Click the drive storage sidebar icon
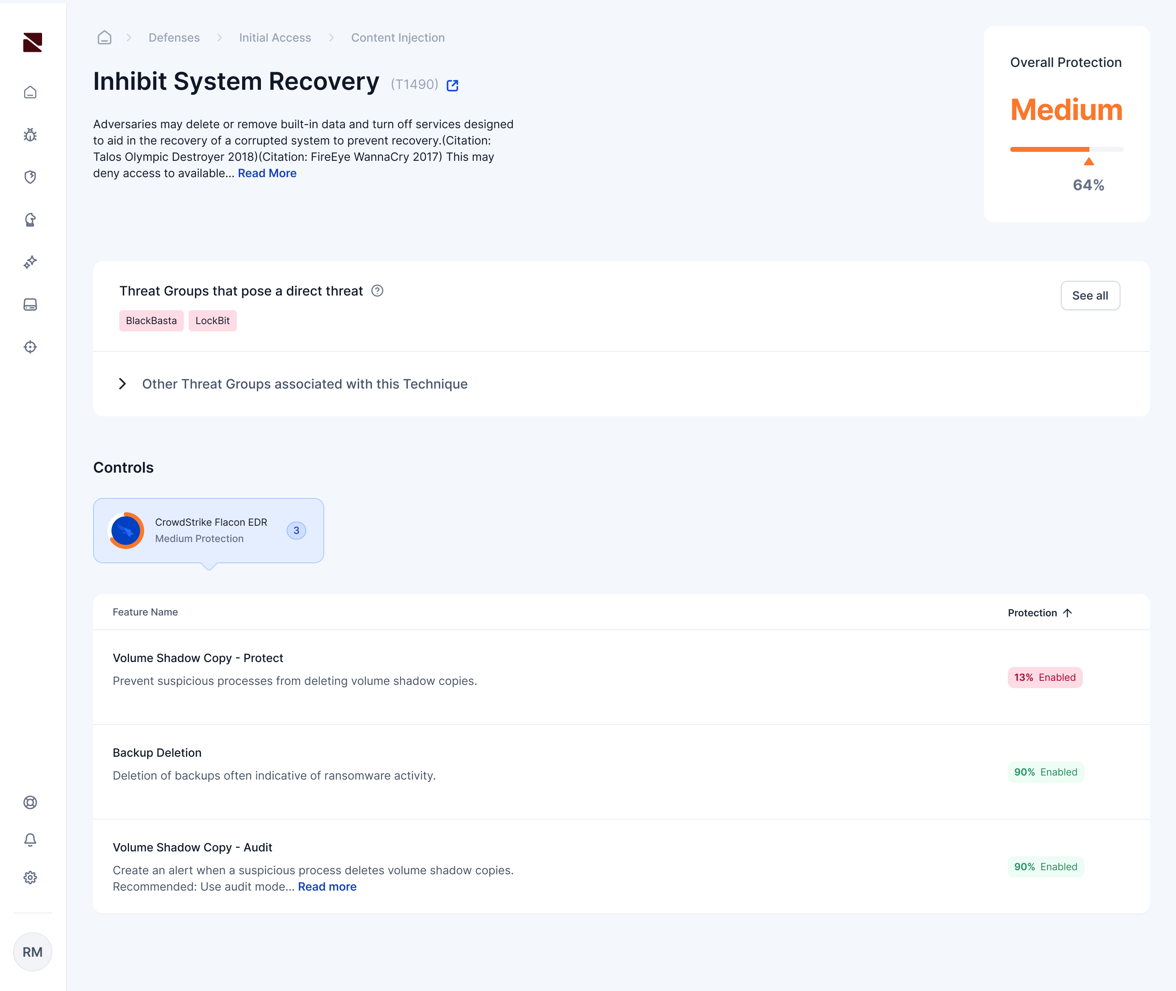1176x991 pixels. (x=30, y=304)
